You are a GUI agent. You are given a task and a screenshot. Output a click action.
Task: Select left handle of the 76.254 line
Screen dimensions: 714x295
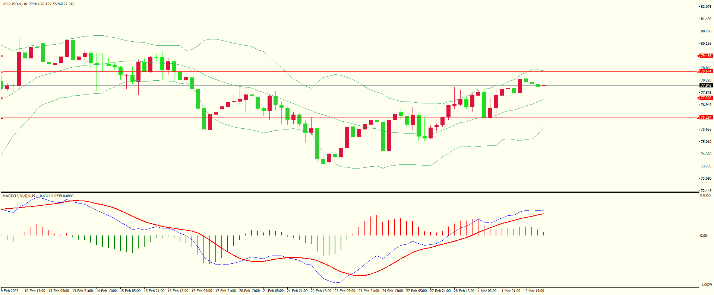tap(2, 118)
